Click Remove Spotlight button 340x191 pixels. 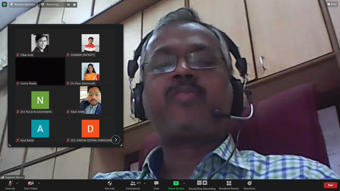[x=23, y=5]
